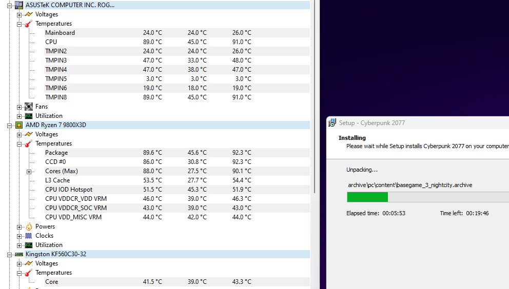Image resolution: width=509 pixels, height=289 pixels.
Task: Select the TMPIN8 row
Action: [x=177, y=97]
